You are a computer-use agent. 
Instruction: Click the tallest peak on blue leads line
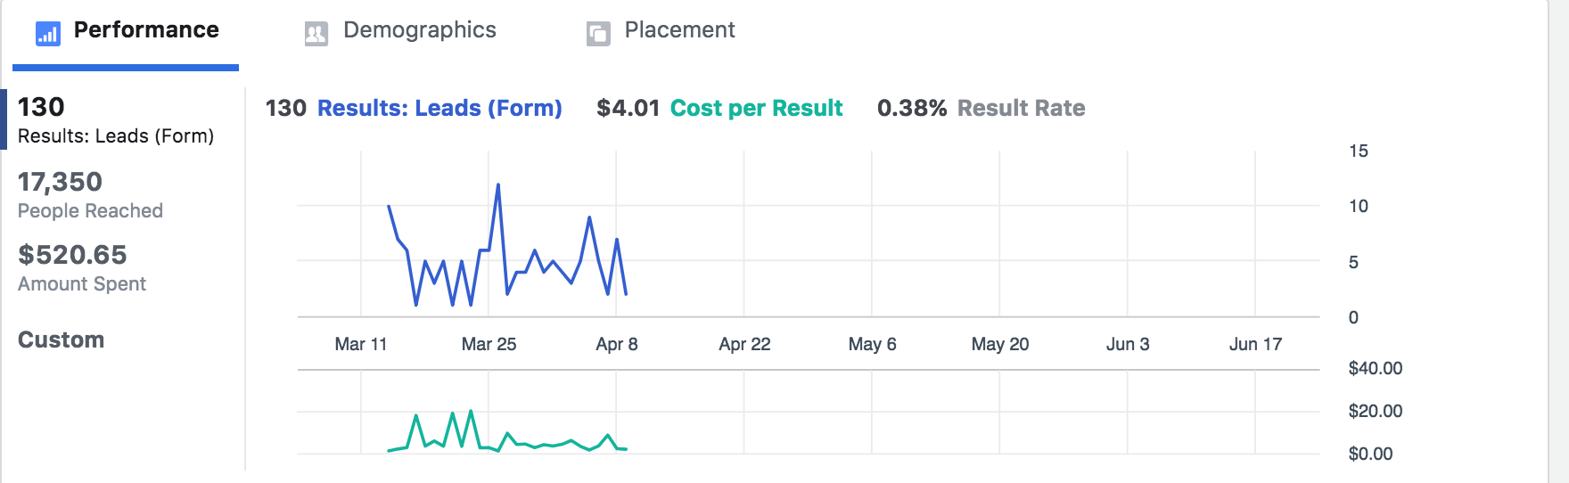497,184
